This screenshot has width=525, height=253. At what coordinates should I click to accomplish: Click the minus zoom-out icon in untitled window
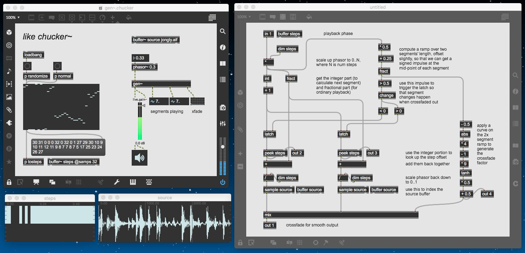240,167
